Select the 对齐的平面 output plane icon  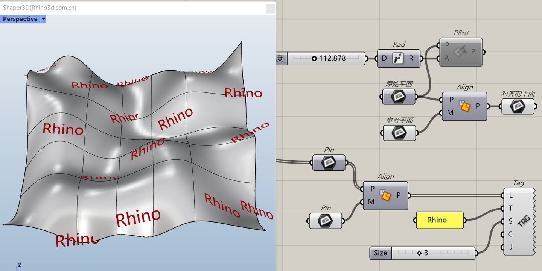coord(518,106)
